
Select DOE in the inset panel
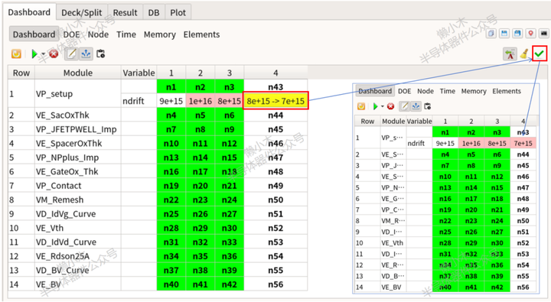404,91
